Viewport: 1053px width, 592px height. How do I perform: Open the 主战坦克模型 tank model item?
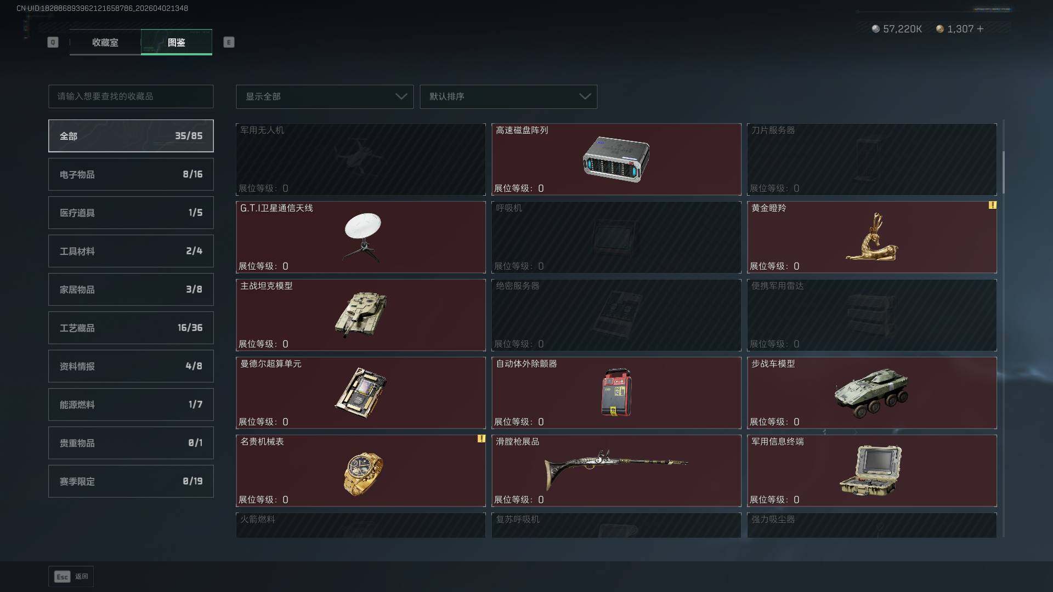(x=360, y=315)
